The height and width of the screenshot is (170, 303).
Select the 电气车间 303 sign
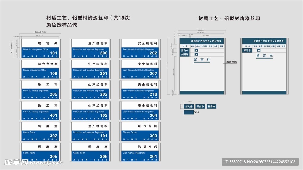[x=140, y=131]
